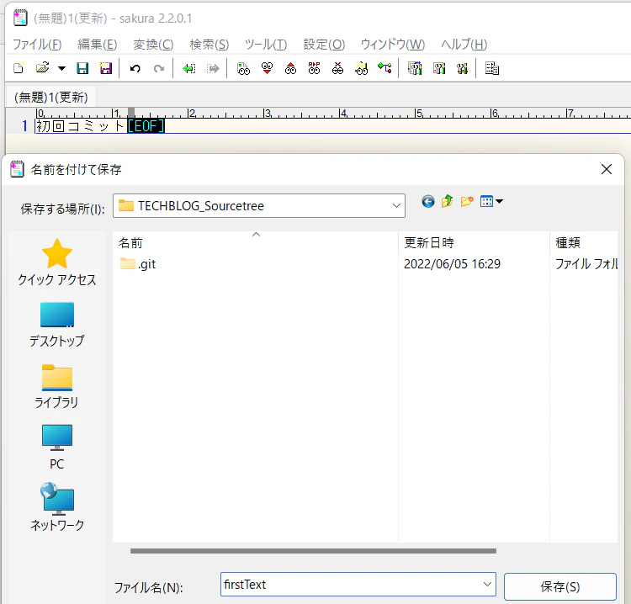Sort by the 更新日時 column header
631x604 pixels.
474,242
